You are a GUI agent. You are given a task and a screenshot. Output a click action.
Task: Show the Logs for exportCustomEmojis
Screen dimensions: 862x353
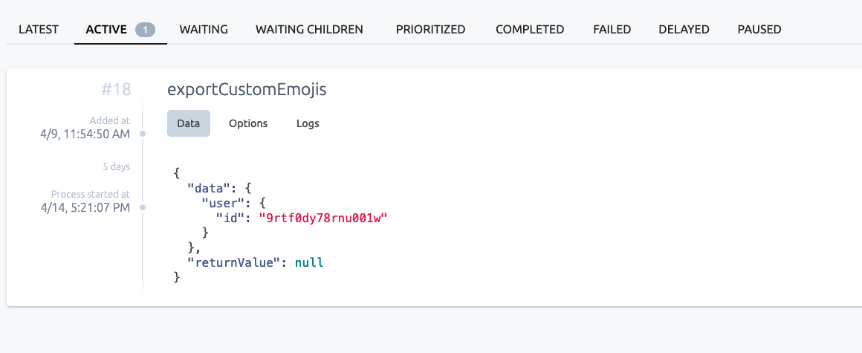[x=308, y=123]
